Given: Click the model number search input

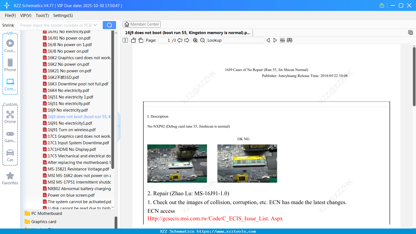Looking at the screenshot, I should pyautogui.click(x=56, y=25).
